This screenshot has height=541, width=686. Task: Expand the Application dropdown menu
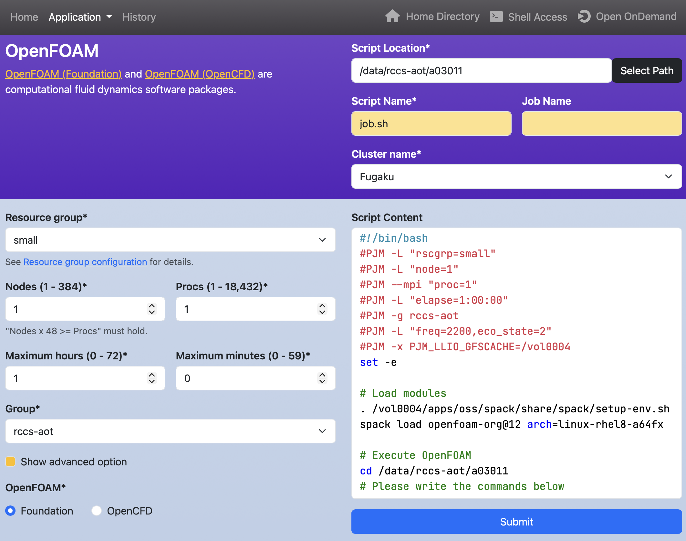point(80,17)
